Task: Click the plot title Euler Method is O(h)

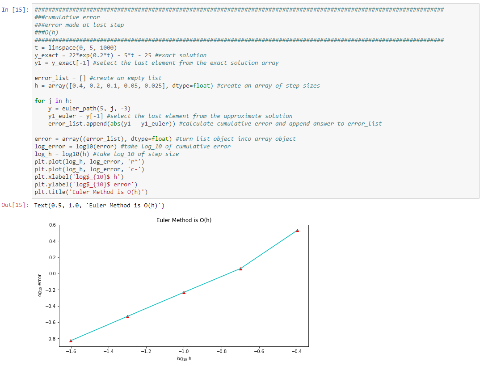Action: coord(183,220)
